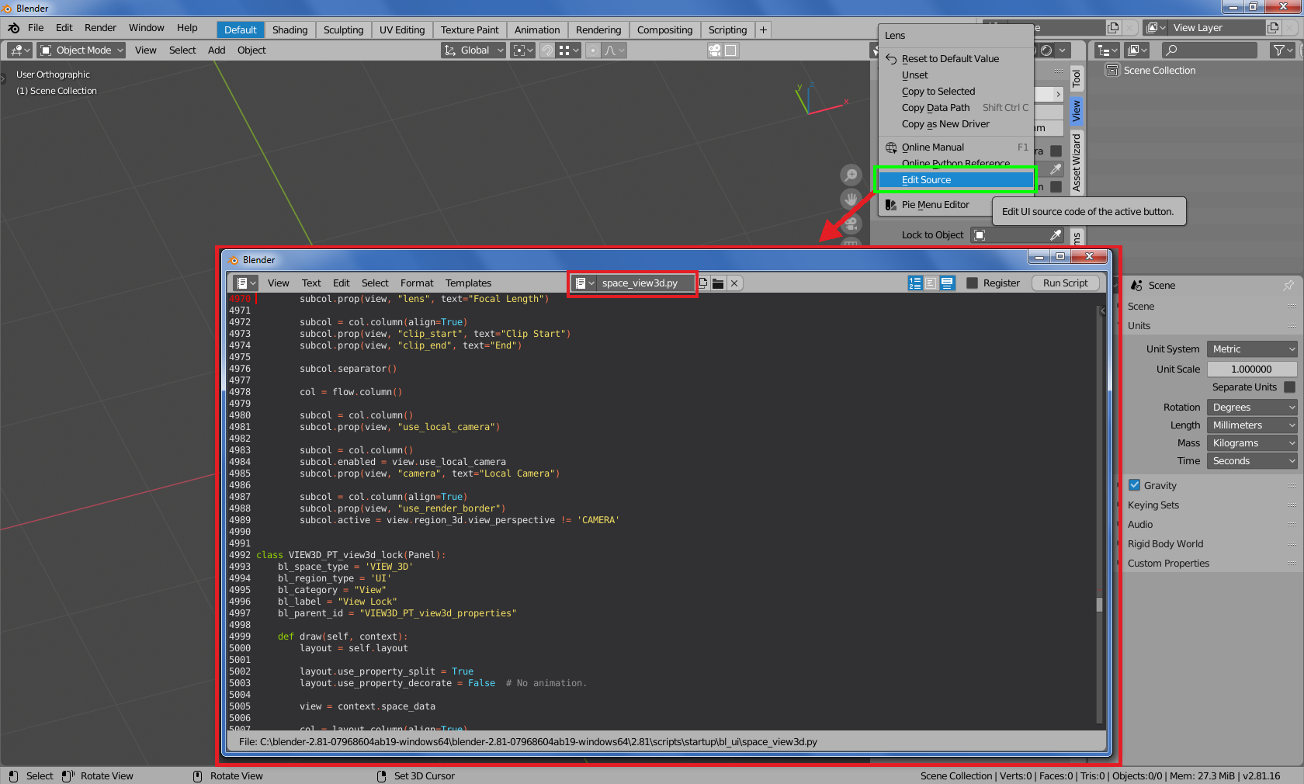Toggle word wrap in the text editor

[x=931, y=283]
